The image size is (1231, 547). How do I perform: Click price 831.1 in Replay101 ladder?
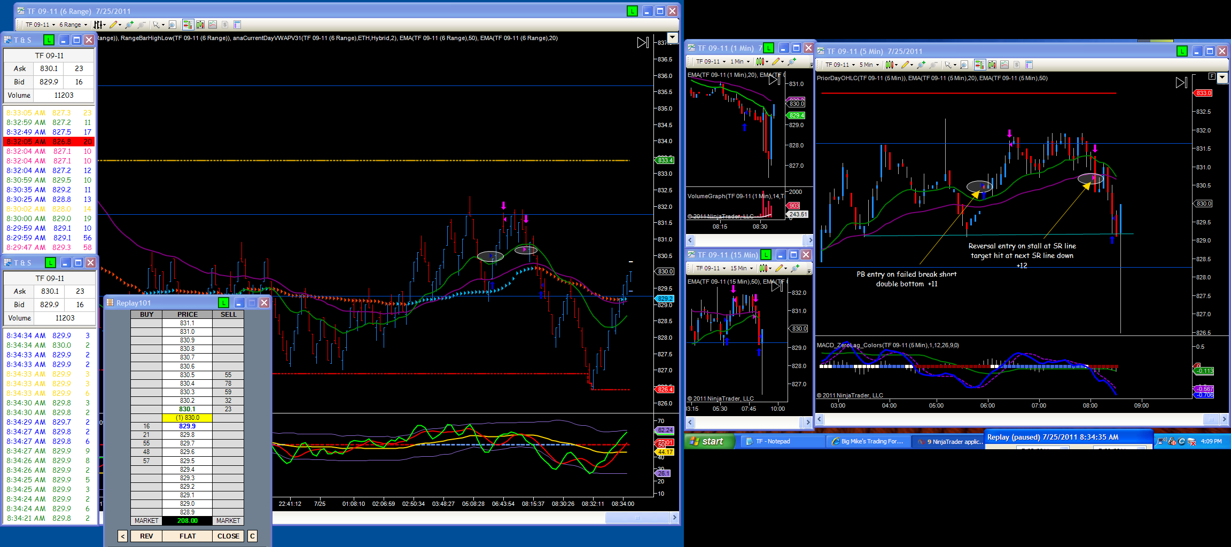tap(188, 323)
